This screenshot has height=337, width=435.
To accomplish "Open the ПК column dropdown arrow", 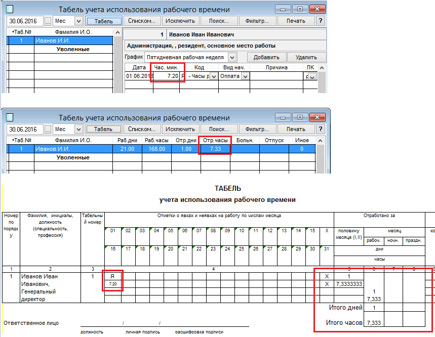I will [312, 77].
